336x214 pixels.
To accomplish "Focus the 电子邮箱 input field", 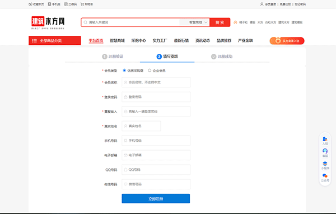I will [156, 155].
